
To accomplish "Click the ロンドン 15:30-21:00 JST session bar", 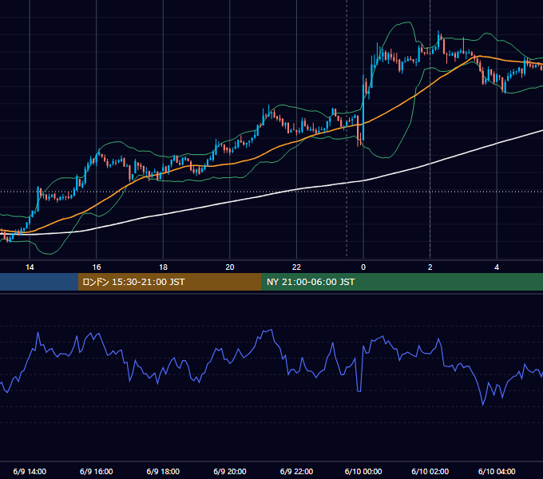I will pos(169,282).
